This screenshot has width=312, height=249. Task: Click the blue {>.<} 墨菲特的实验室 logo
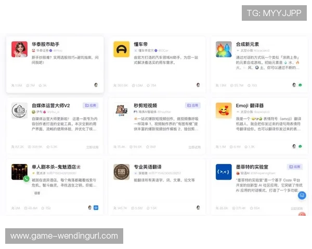pyautogui.click(x=224, y=172)
